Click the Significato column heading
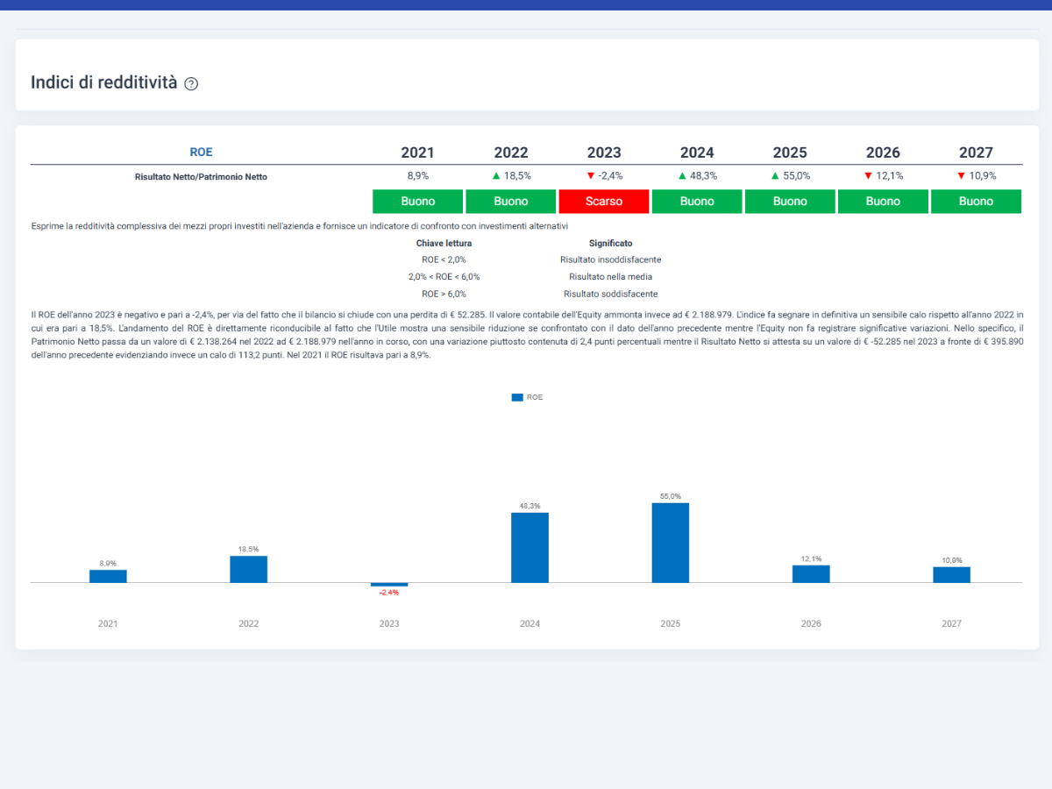Image resolution: width=1052 pixels, height=789 pixels. [610, 243]
